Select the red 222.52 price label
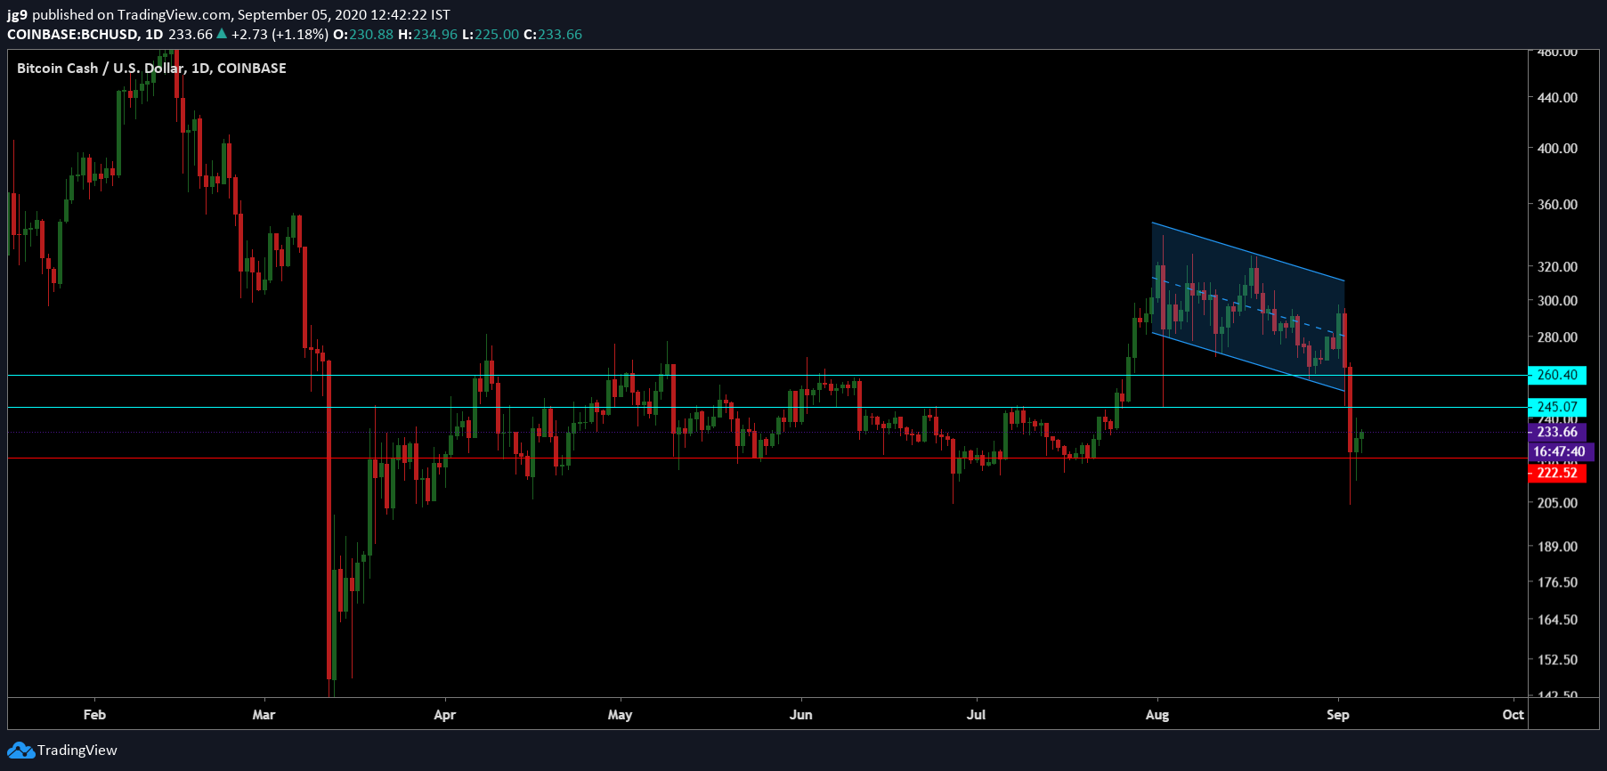The image size is (1607, 771). coord(1557,473)
